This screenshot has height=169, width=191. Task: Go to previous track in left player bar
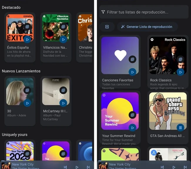click(x=65, y=167)
